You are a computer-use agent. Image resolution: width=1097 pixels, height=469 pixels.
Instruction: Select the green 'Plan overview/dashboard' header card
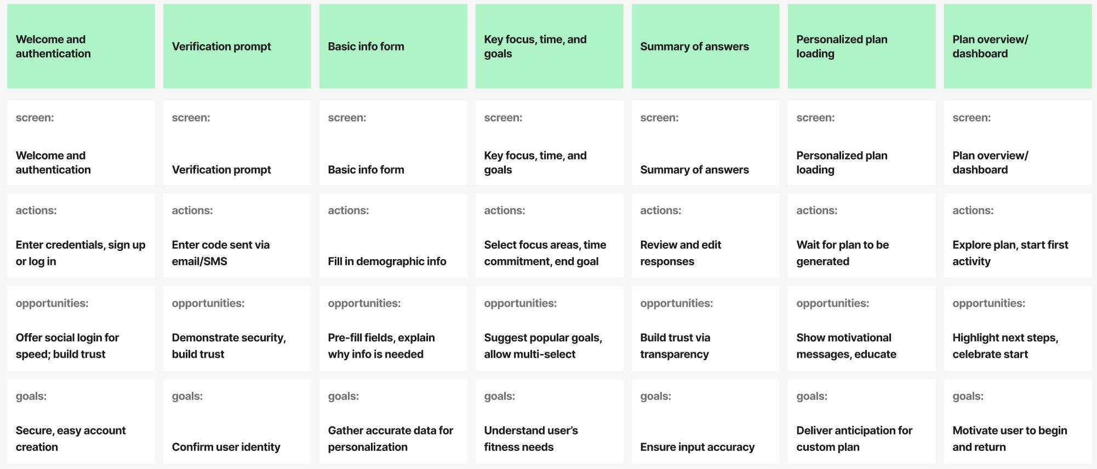(1018, 47)
